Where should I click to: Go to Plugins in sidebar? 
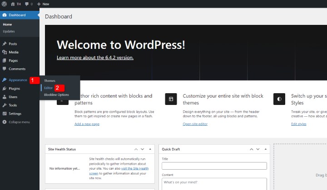14,89
